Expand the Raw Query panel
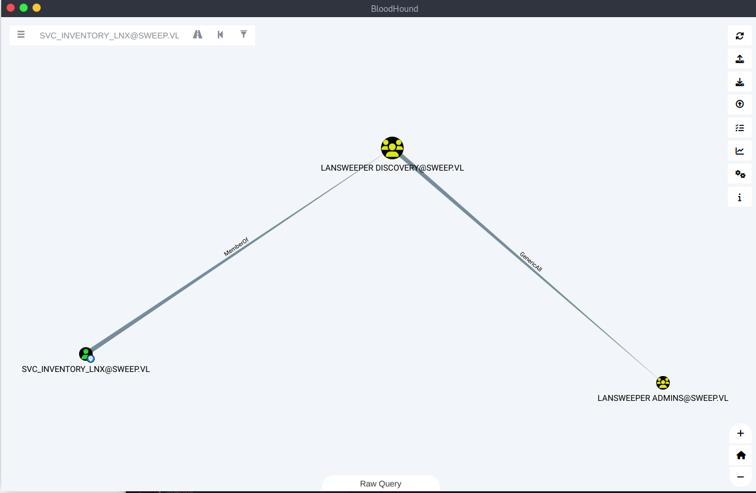This screenshot has width=756, height=493. point(380,484)
